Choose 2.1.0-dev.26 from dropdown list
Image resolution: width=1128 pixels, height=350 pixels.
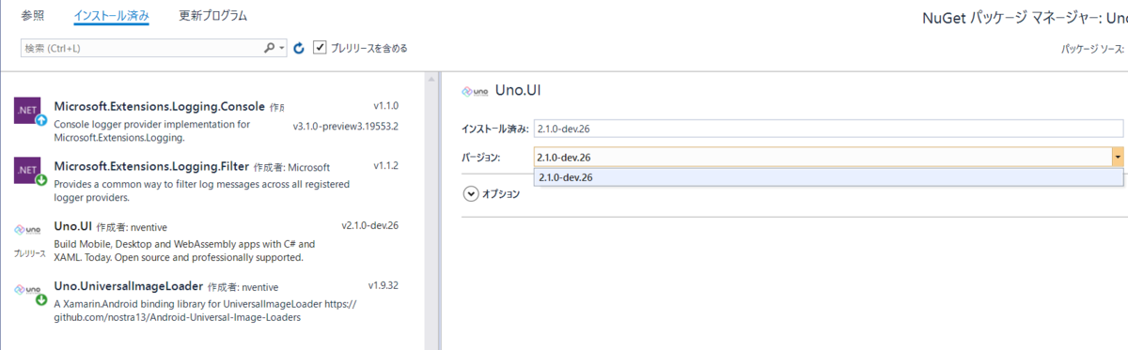tap(828, 176)
